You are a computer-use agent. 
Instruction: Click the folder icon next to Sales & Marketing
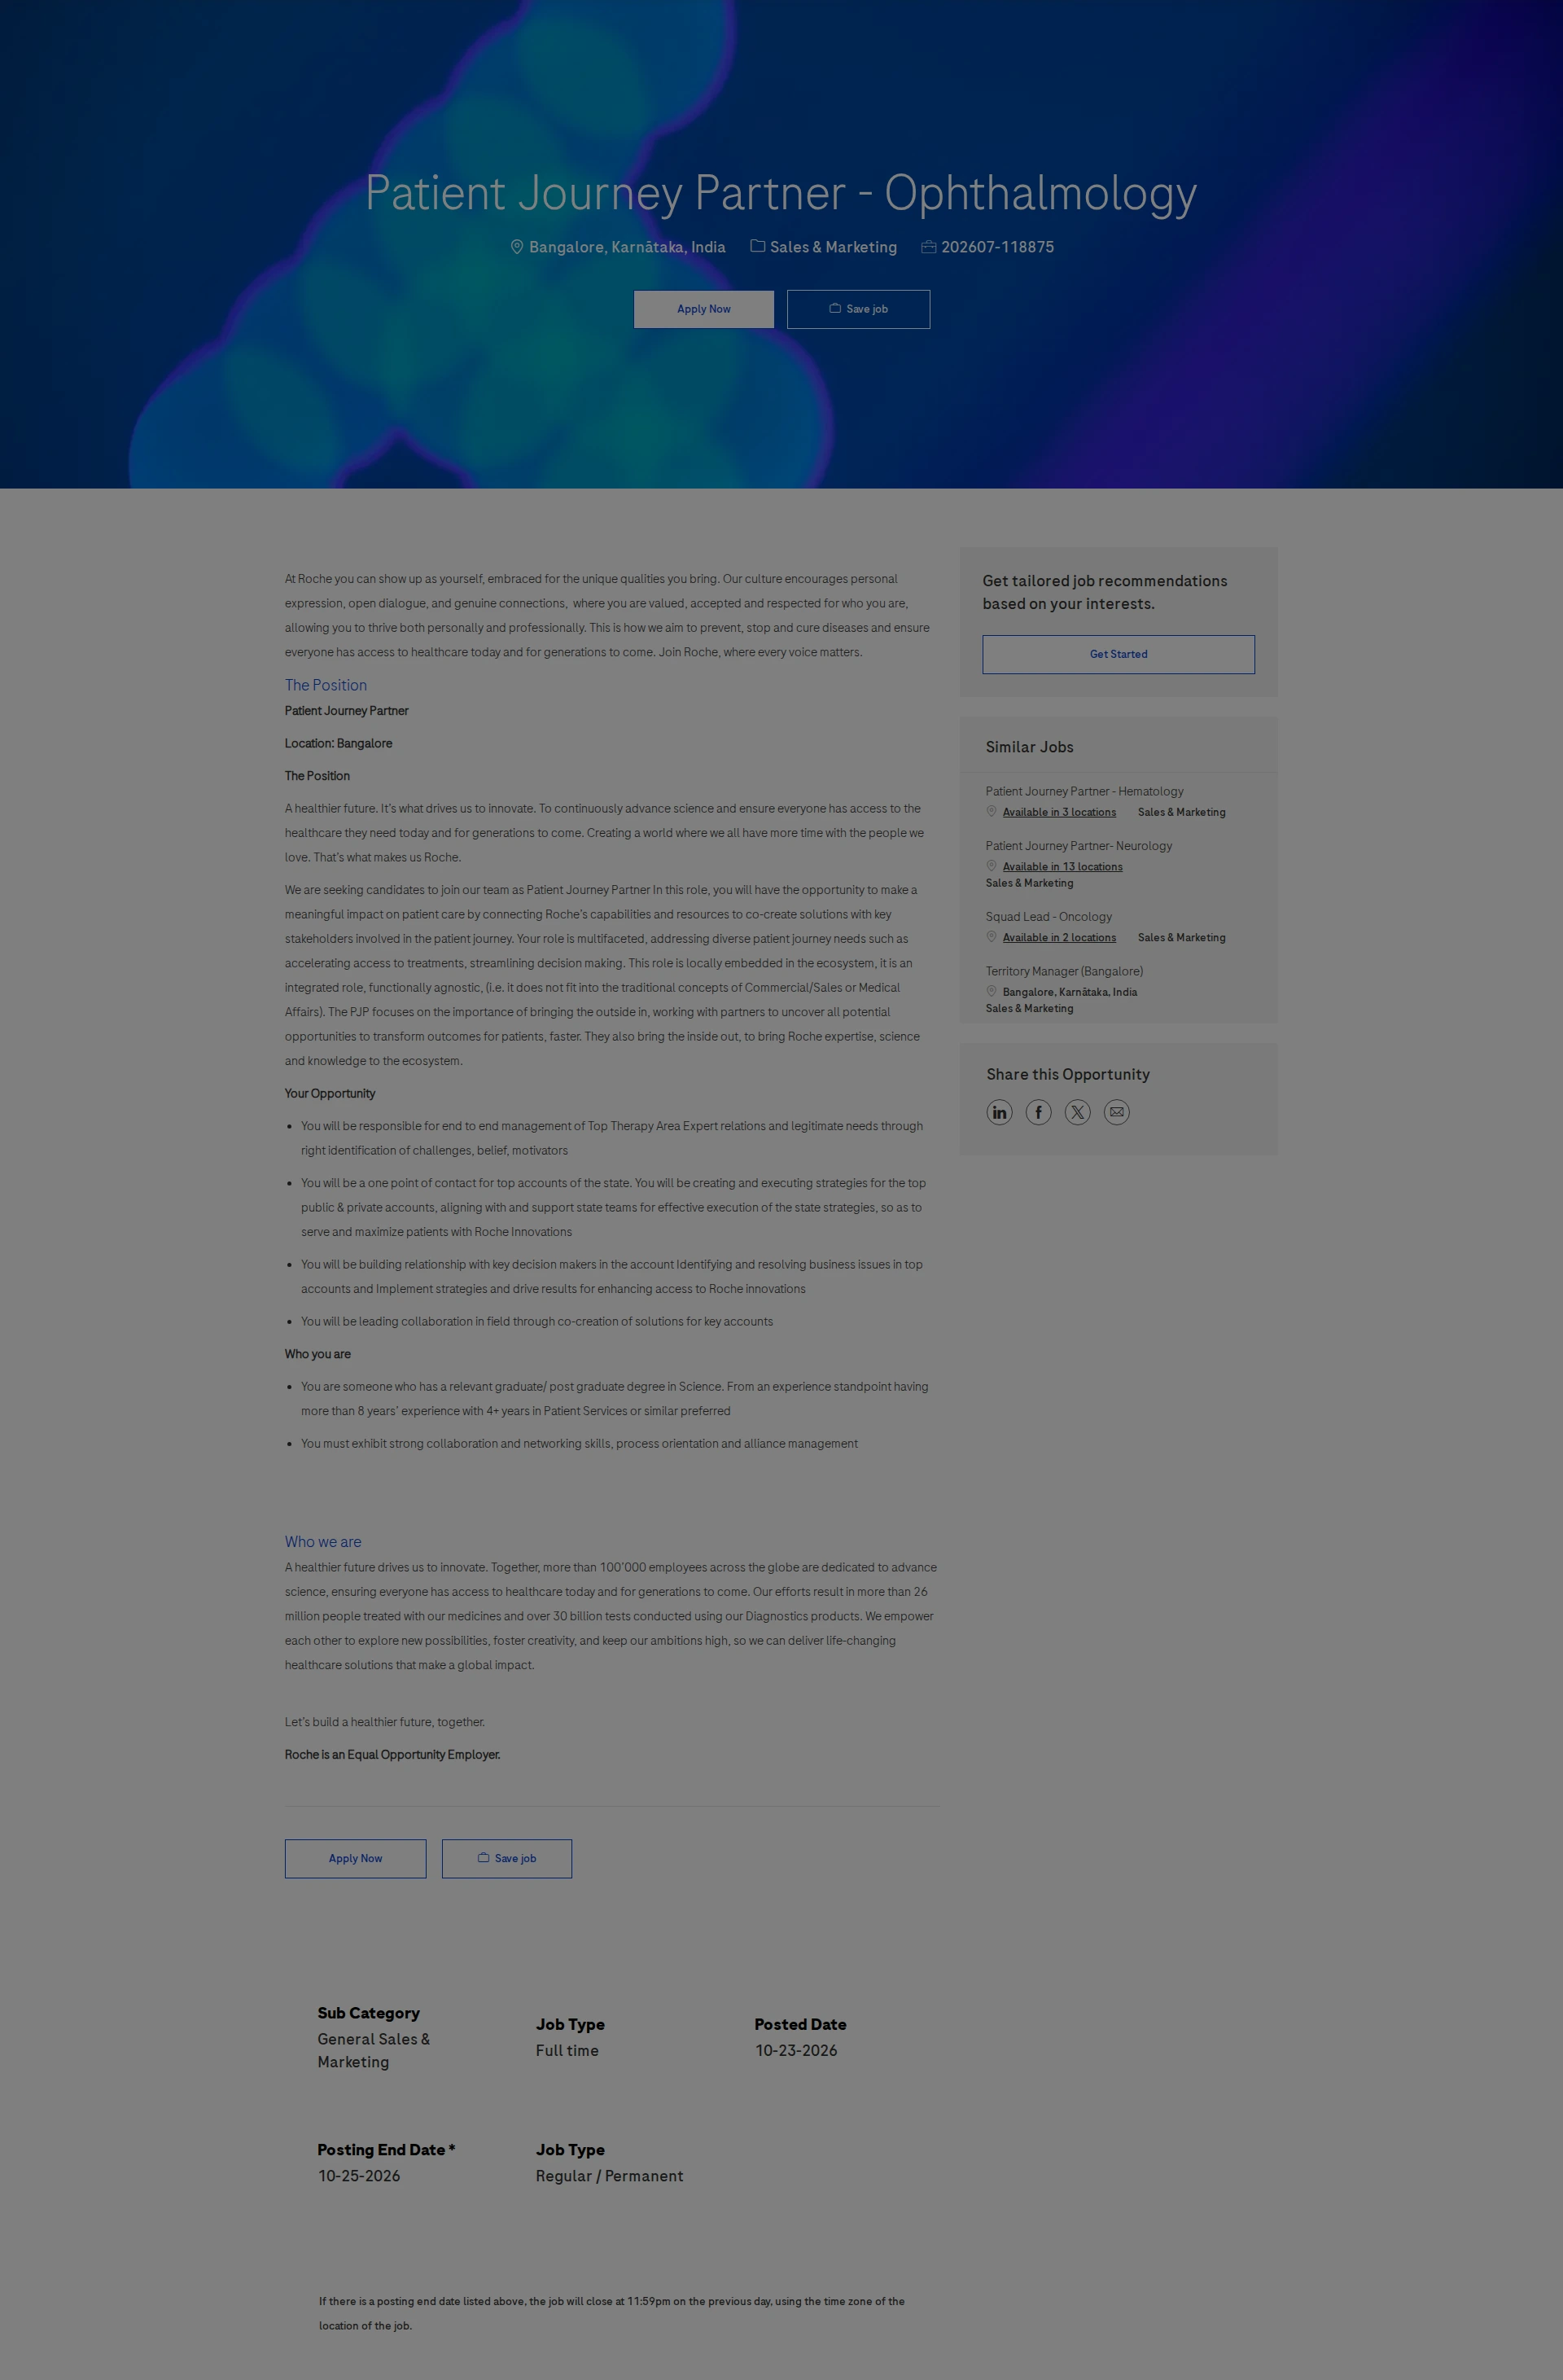pos(757,246)
